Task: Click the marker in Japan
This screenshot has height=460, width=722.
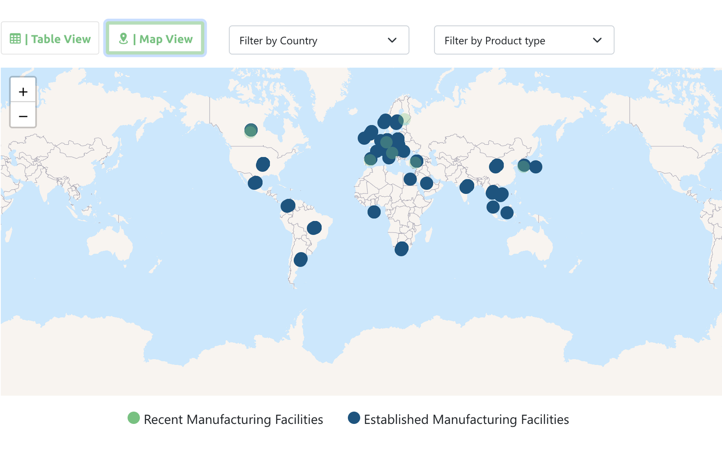Action: point(536,167)
